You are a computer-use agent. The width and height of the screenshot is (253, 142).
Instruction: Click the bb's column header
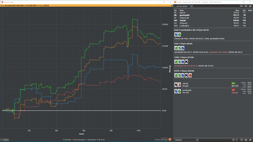click(x=244, y=11)
